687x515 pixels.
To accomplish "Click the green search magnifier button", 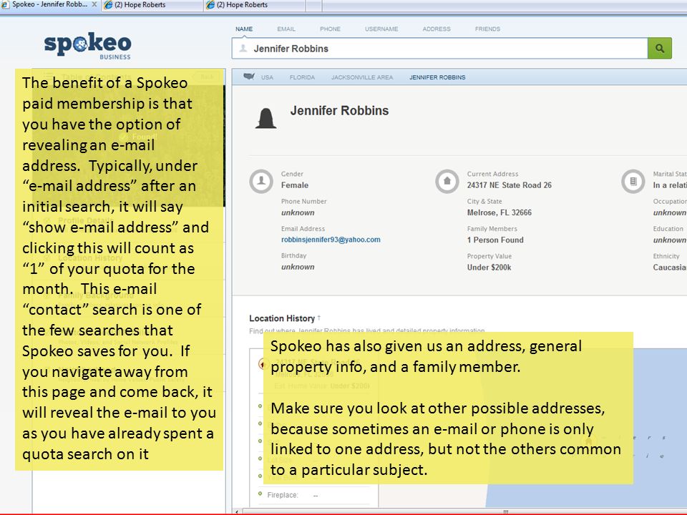I will (659, 48).
